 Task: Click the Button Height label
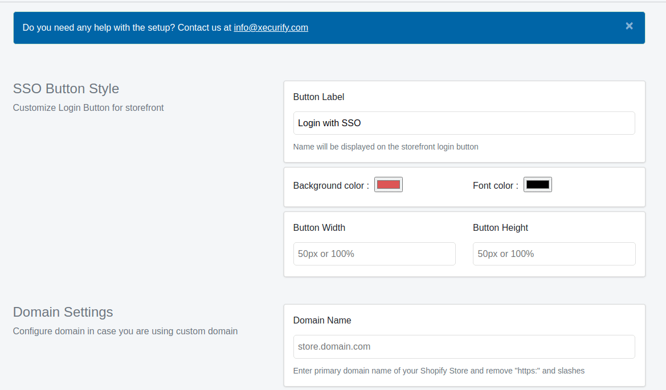click(x=500, y=227)
